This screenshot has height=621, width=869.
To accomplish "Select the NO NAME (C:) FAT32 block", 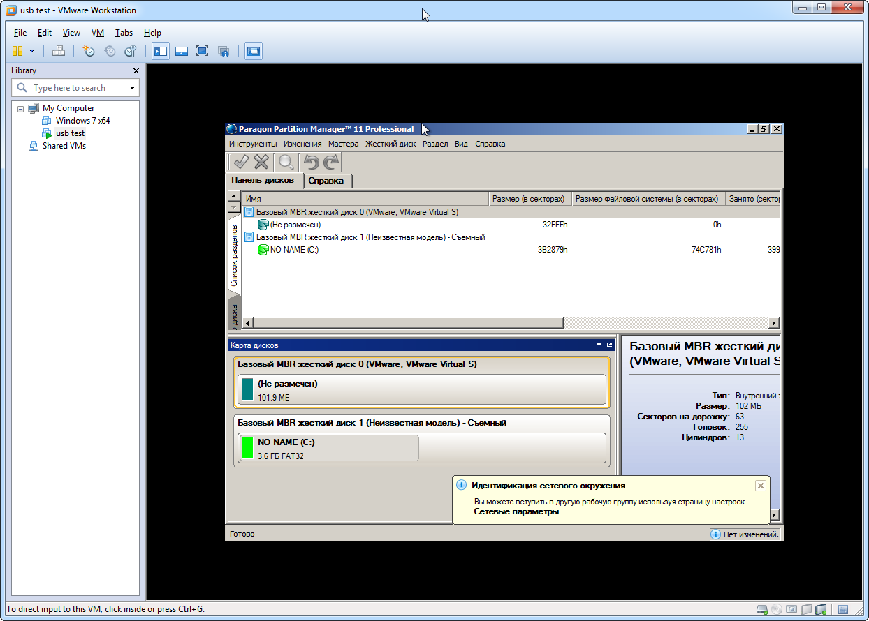I will click(328, 448).
